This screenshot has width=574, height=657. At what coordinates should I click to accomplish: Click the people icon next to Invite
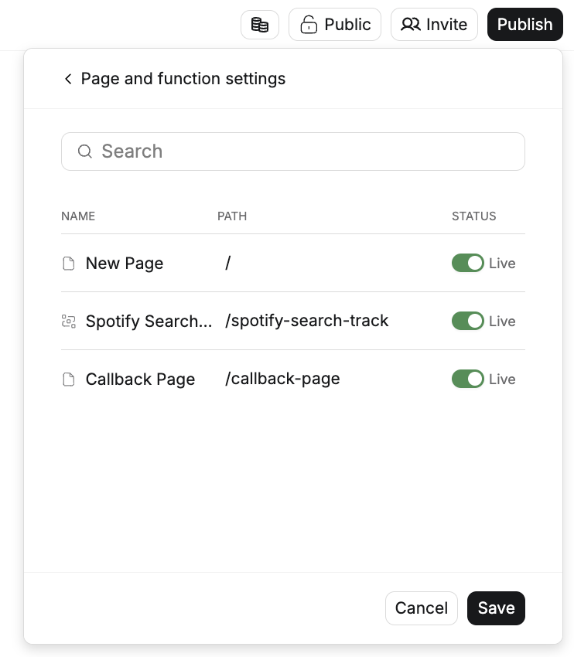coord(410,24)
